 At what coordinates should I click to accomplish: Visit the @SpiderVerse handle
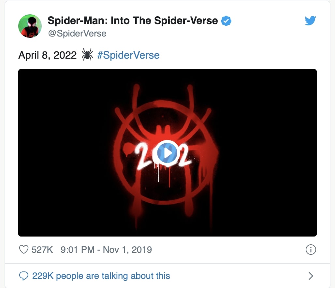point(77,33)
